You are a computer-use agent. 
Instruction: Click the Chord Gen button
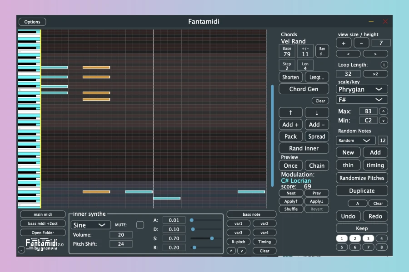click(x=304, y=89)
